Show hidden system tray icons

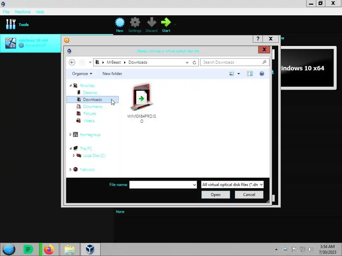[x=276, y=249]
